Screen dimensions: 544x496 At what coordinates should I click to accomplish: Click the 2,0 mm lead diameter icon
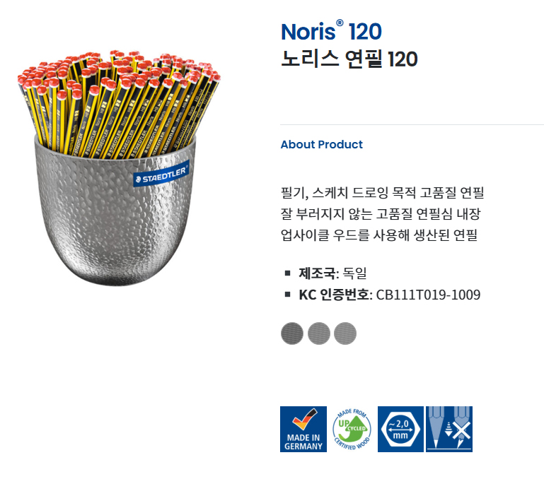400,429
